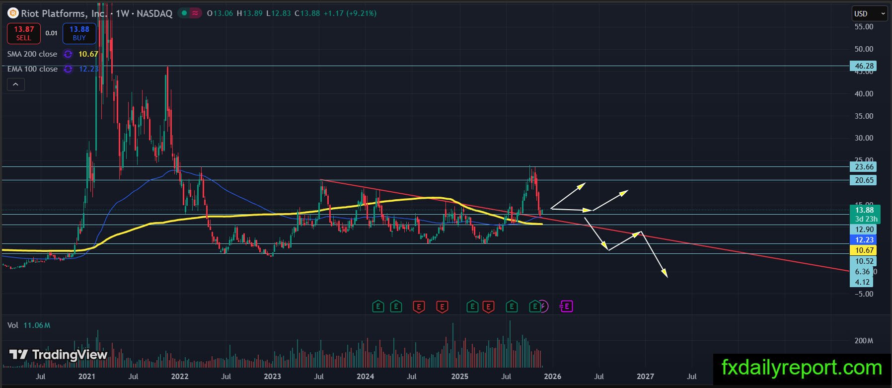The width and height of the screenshot is (892, 388).
Task: Open the USD currency dropdown
Action: [870, 13]
